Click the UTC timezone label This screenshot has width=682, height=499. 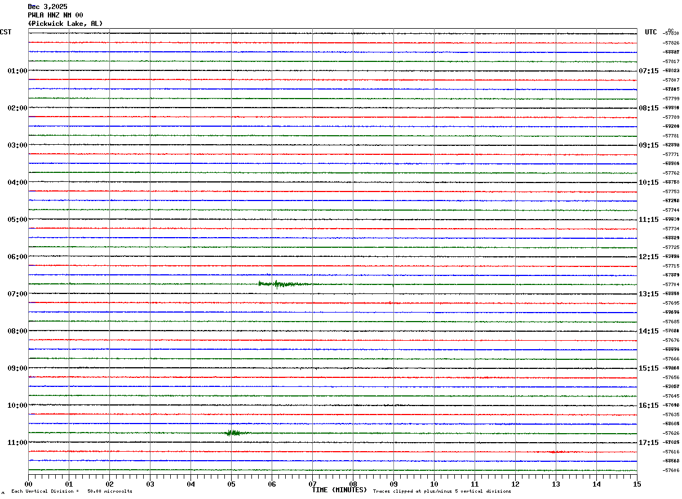[x=651, y=32]
